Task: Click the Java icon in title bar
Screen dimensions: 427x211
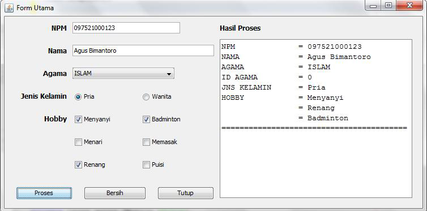Action: [9, 8]
